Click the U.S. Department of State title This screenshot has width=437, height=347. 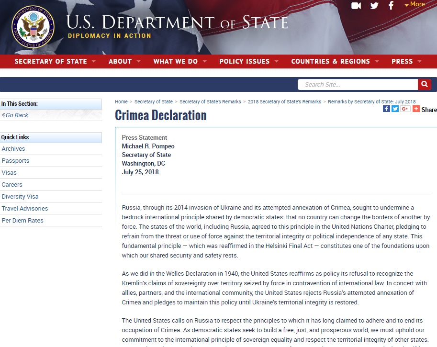point(177,22)
